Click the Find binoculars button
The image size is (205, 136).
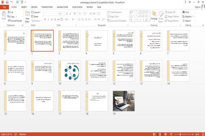pyautogui.click(x=186, y=12)
